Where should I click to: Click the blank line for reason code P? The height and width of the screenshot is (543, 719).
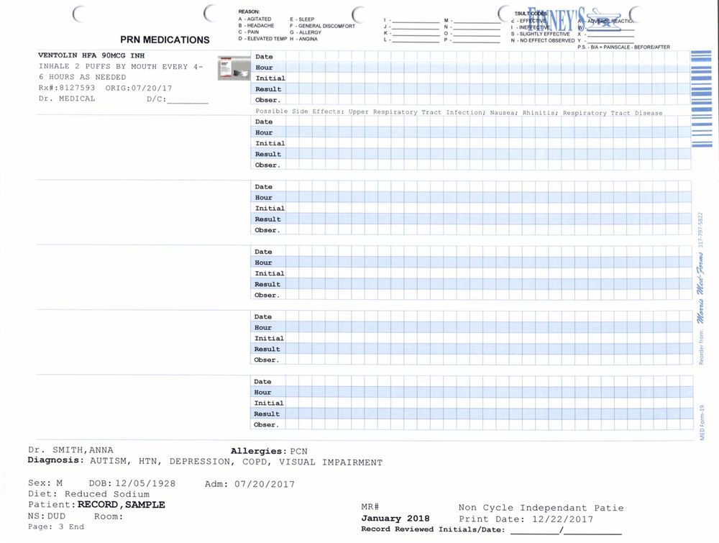coord(477,40)
